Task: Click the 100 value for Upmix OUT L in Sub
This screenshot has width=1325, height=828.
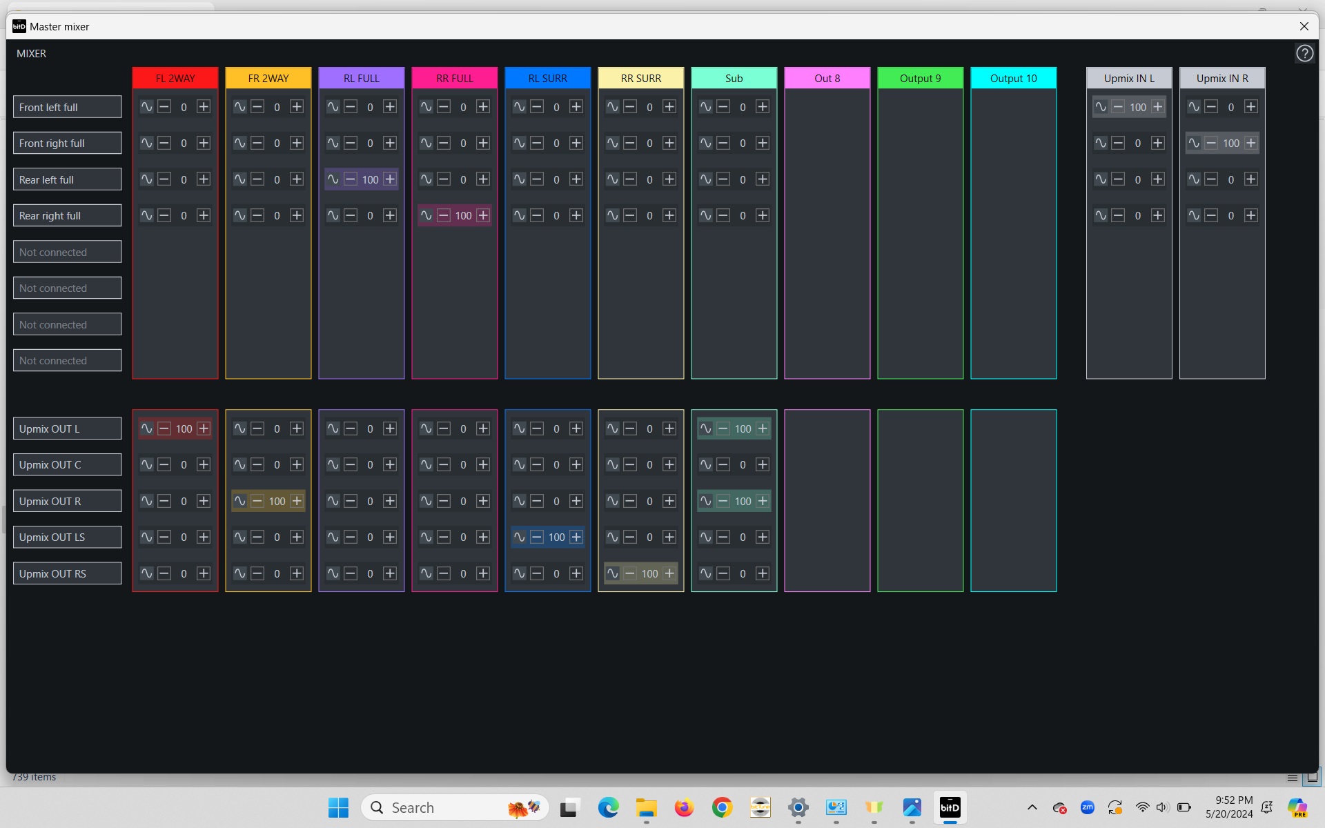Action: 743,428
